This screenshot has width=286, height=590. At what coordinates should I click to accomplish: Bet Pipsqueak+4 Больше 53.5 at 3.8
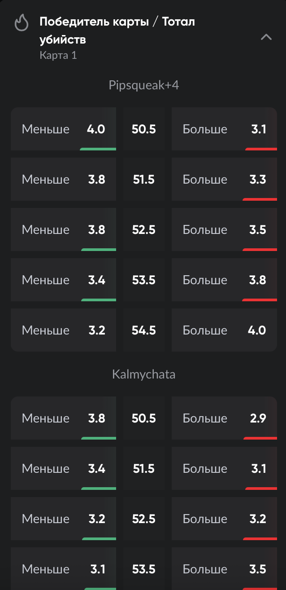click(224, 280)
